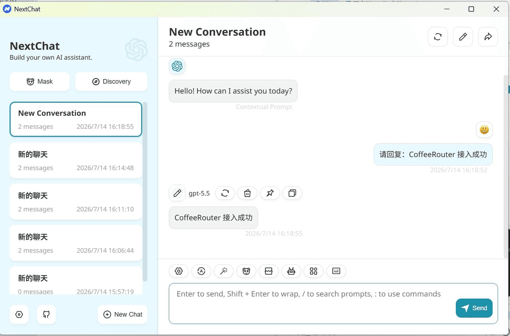Click the NextChat sidebar heading
Image resolution: width=510 pixels, height=336 pixels.
click(35, 46)
